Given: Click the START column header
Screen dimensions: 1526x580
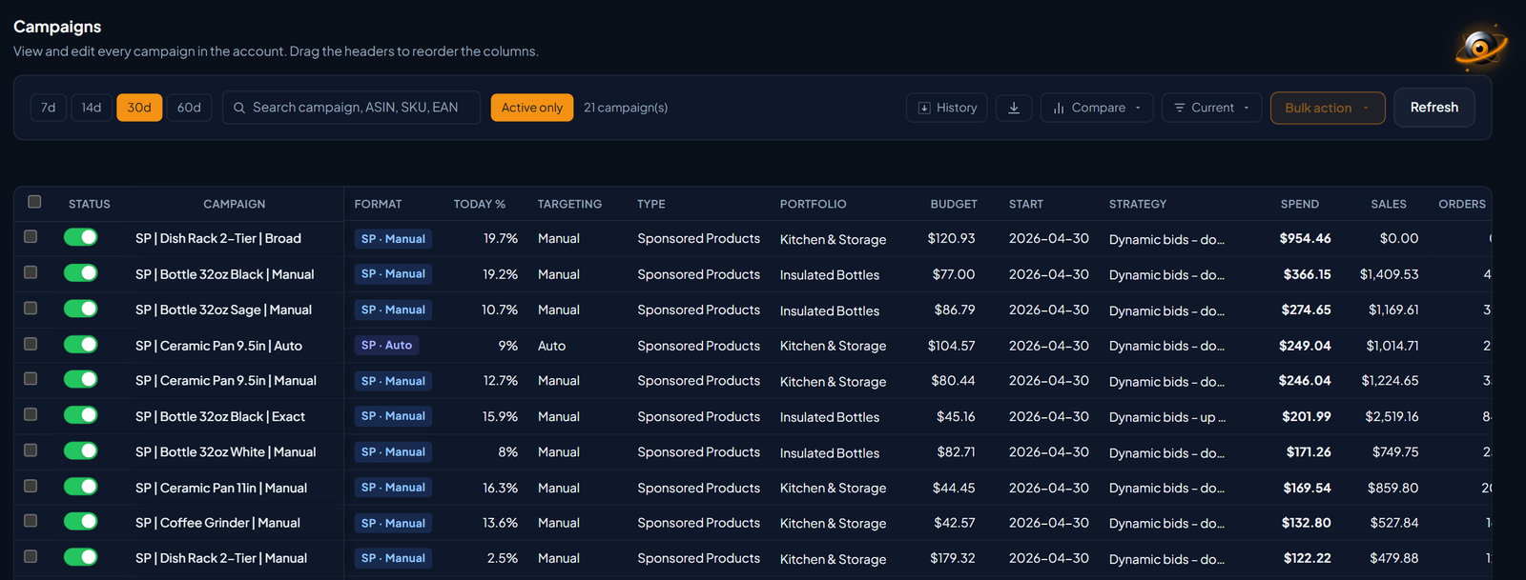Looking at the screenshot, I should (1026, 204).
